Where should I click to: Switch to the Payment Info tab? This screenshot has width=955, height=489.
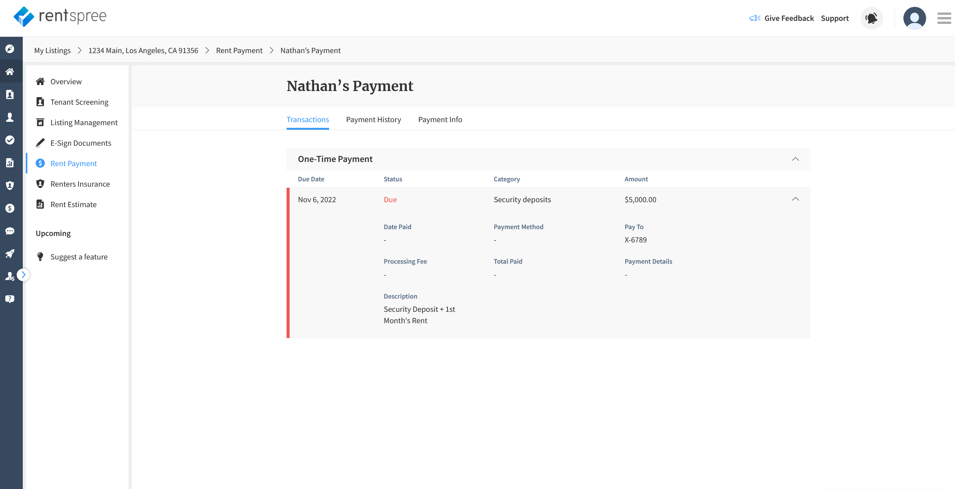[440, 119]
